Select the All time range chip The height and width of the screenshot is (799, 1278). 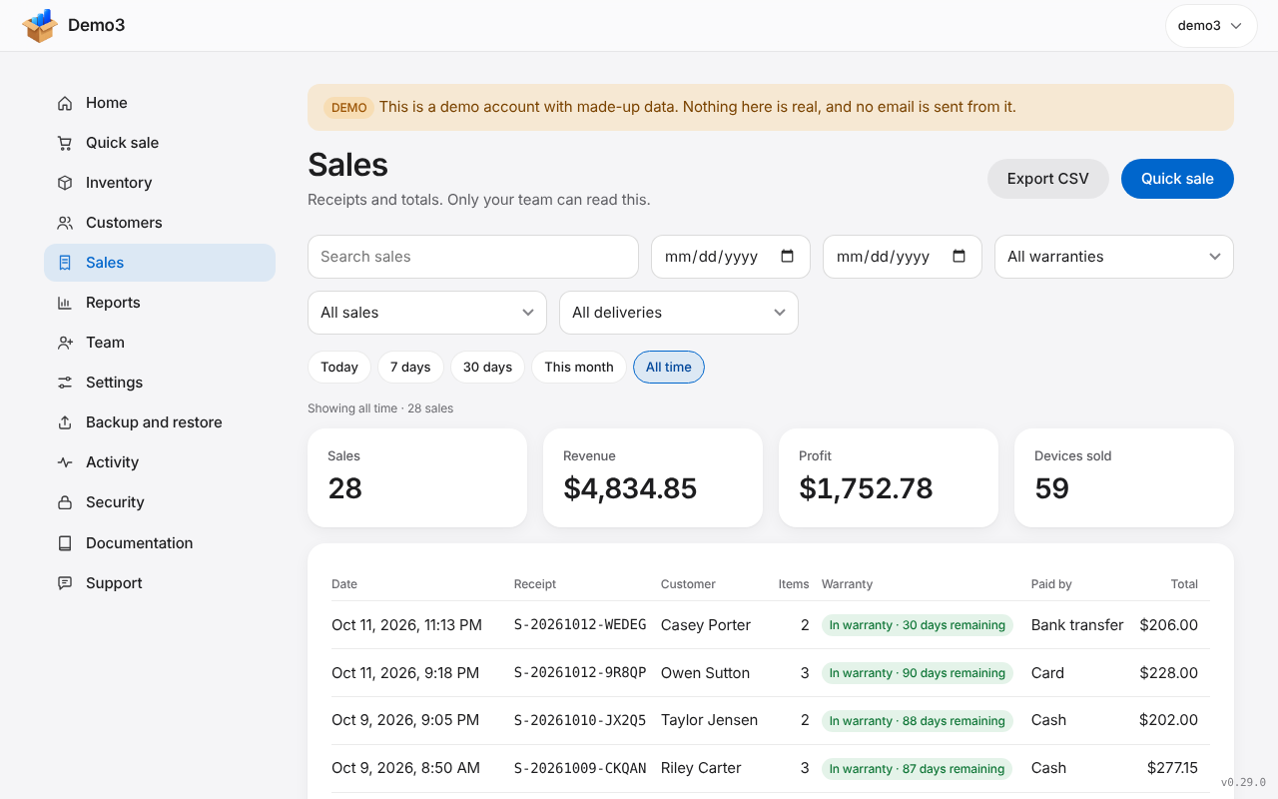tap(669, 368)
